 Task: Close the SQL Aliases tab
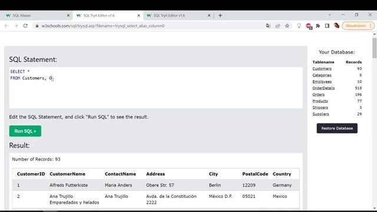tap(68, 15)
